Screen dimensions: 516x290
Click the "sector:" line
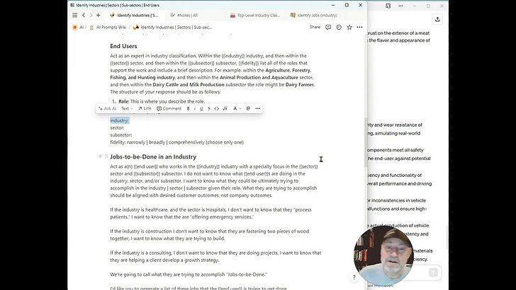point(117,128)
